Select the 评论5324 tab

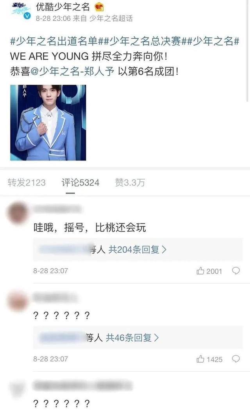point(80,182)
